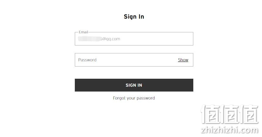Click the Email input field

click(134, 39)
